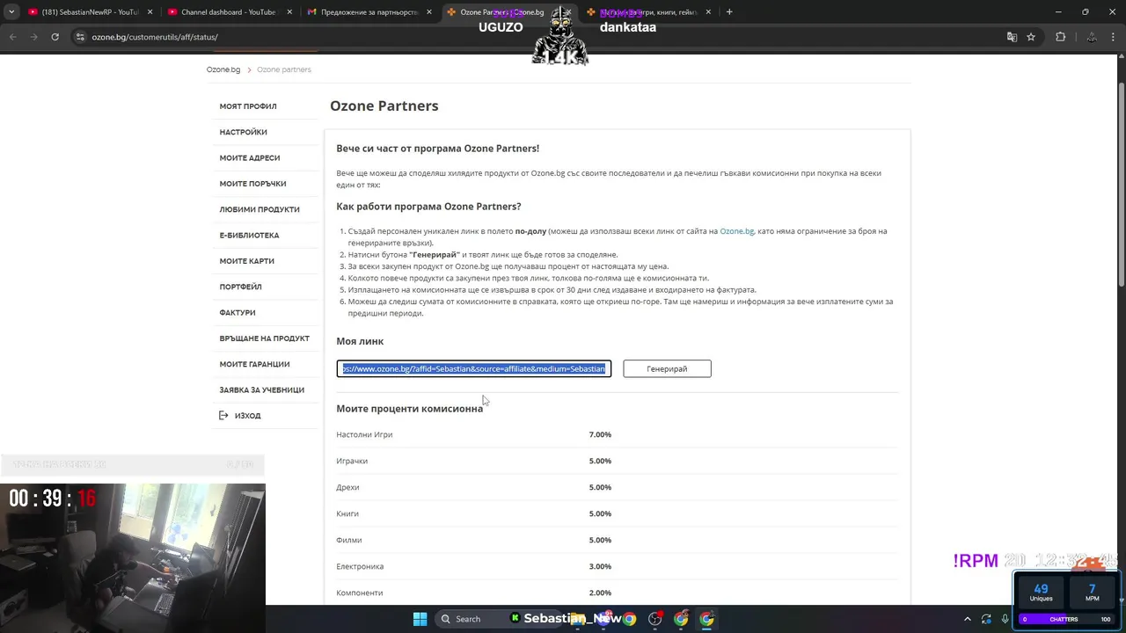Click the Играчки category label
The image size is (1126, 633).
tap(352, 461)
